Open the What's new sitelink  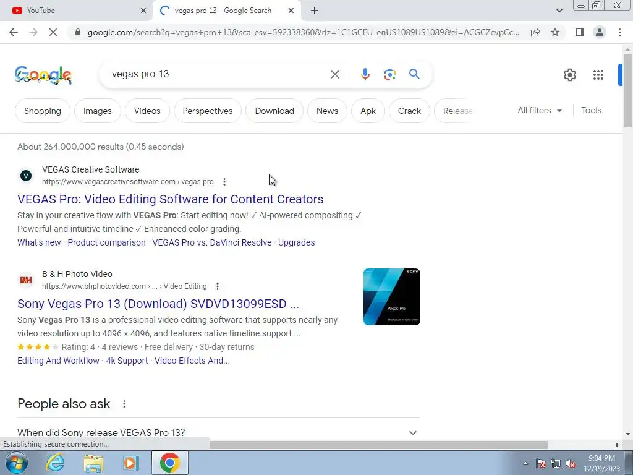(39, 242)
